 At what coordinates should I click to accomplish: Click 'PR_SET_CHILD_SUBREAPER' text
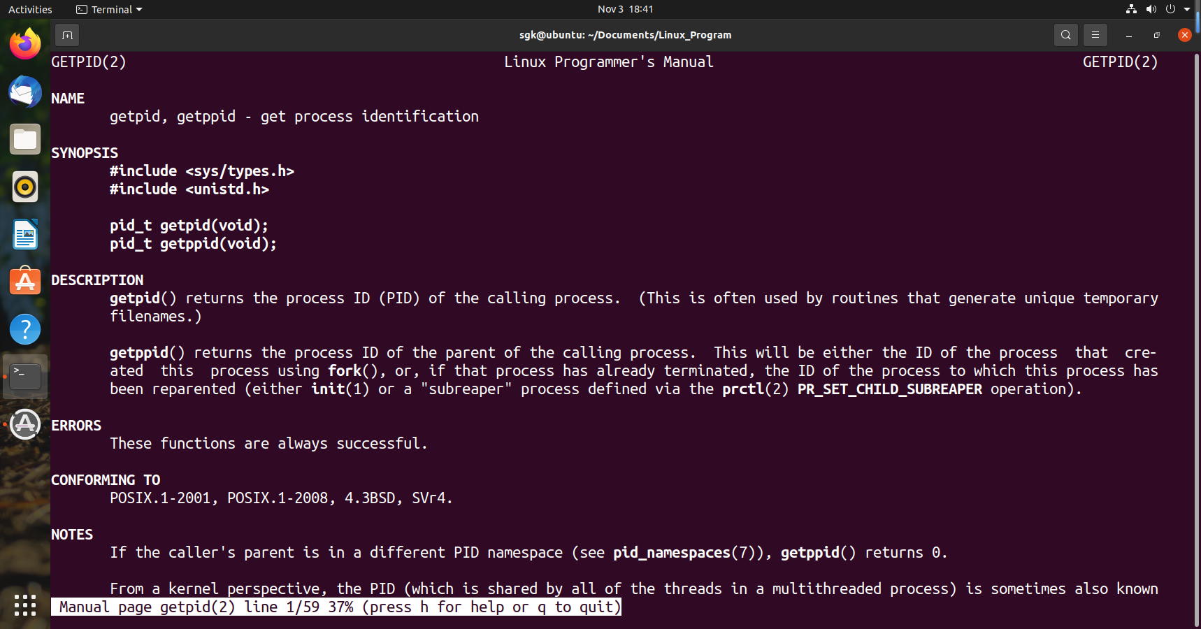[x=890, y=389]
